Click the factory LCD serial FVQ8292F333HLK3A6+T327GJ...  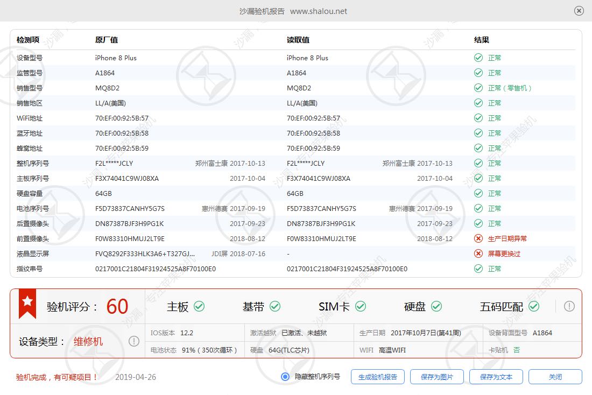[x=145, y=254]
